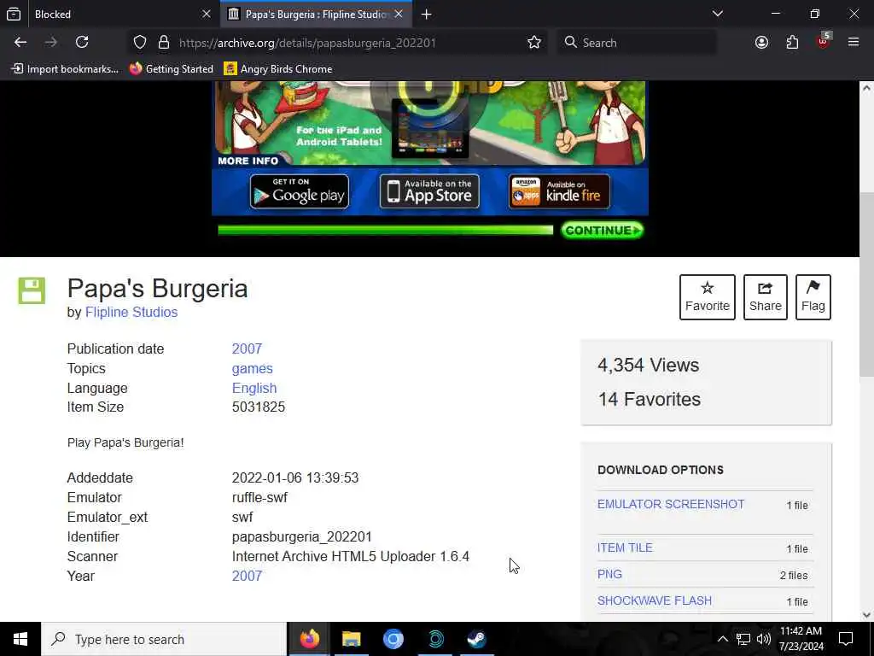The image size is (874, 656).
Task: Tap the Google Play badge in game
Action: tap(300, 192)
